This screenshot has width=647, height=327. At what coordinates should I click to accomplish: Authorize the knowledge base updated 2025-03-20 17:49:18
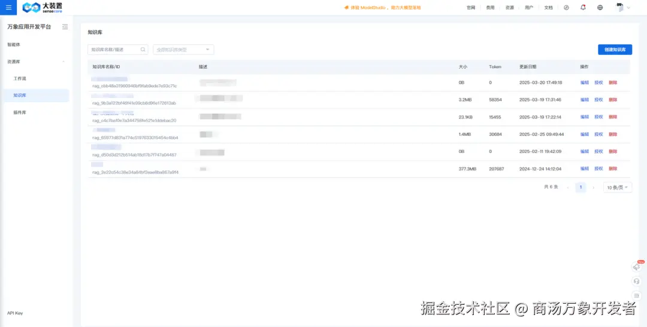[x=598, y=82]
